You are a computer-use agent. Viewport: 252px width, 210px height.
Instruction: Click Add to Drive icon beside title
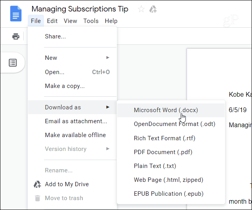(x=153, y=9)
